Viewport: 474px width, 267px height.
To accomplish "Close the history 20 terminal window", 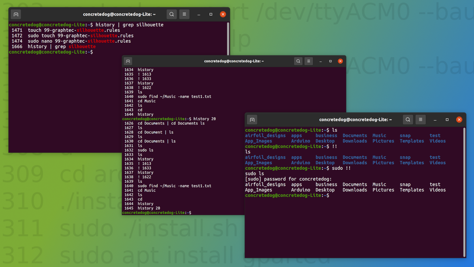I will pos(340,61).
